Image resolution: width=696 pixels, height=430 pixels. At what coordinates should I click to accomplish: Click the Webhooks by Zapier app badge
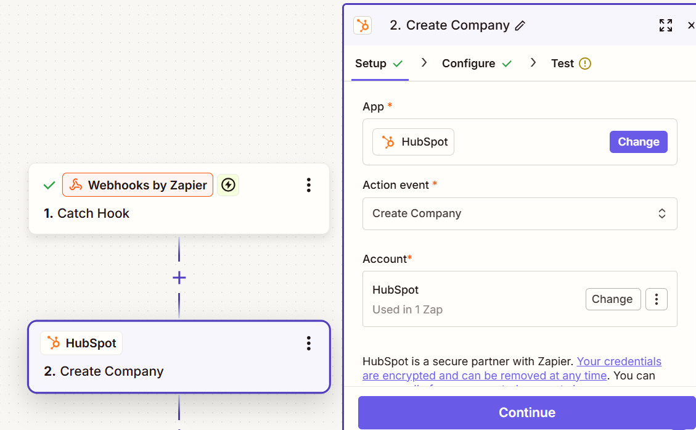[x=137, y=185]
